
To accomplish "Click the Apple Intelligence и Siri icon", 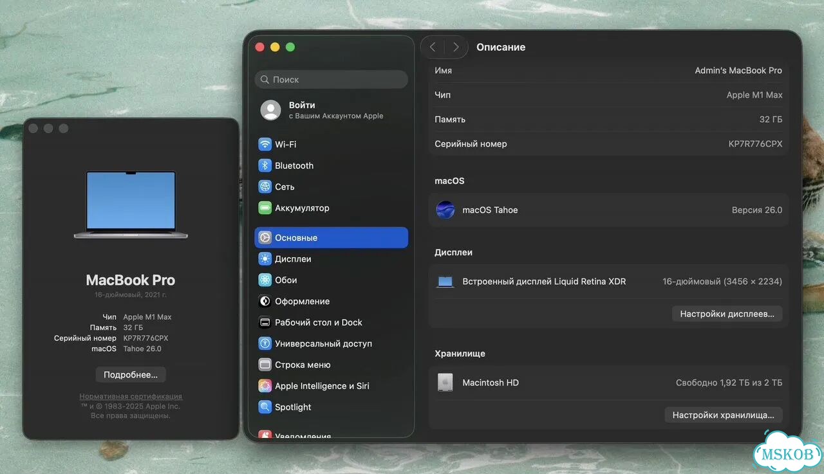I will click(265, 386).
